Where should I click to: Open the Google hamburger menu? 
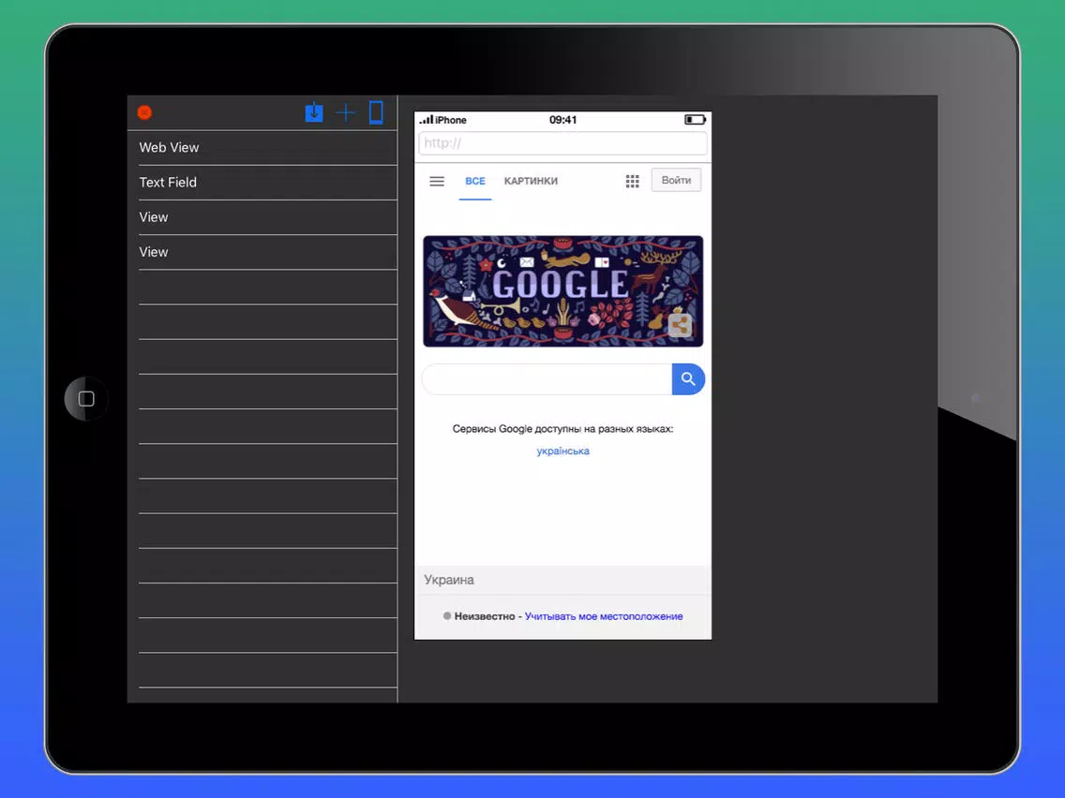click(x=437, y=181)
